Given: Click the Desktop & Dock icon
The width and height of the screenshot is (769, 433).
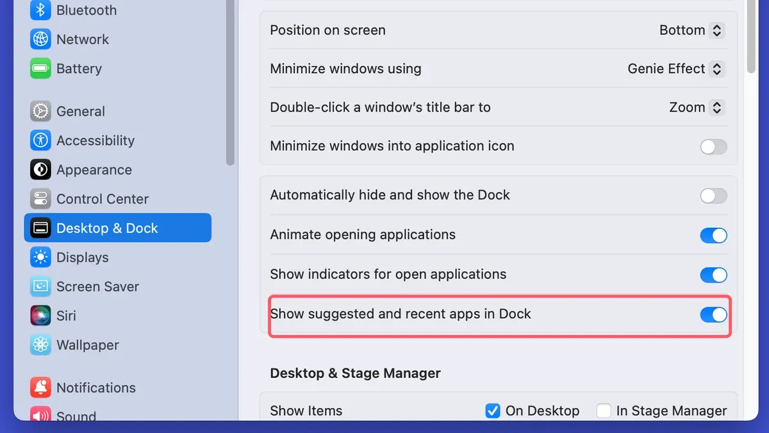Looking at the screenshot, I should (x=40, y=228).
